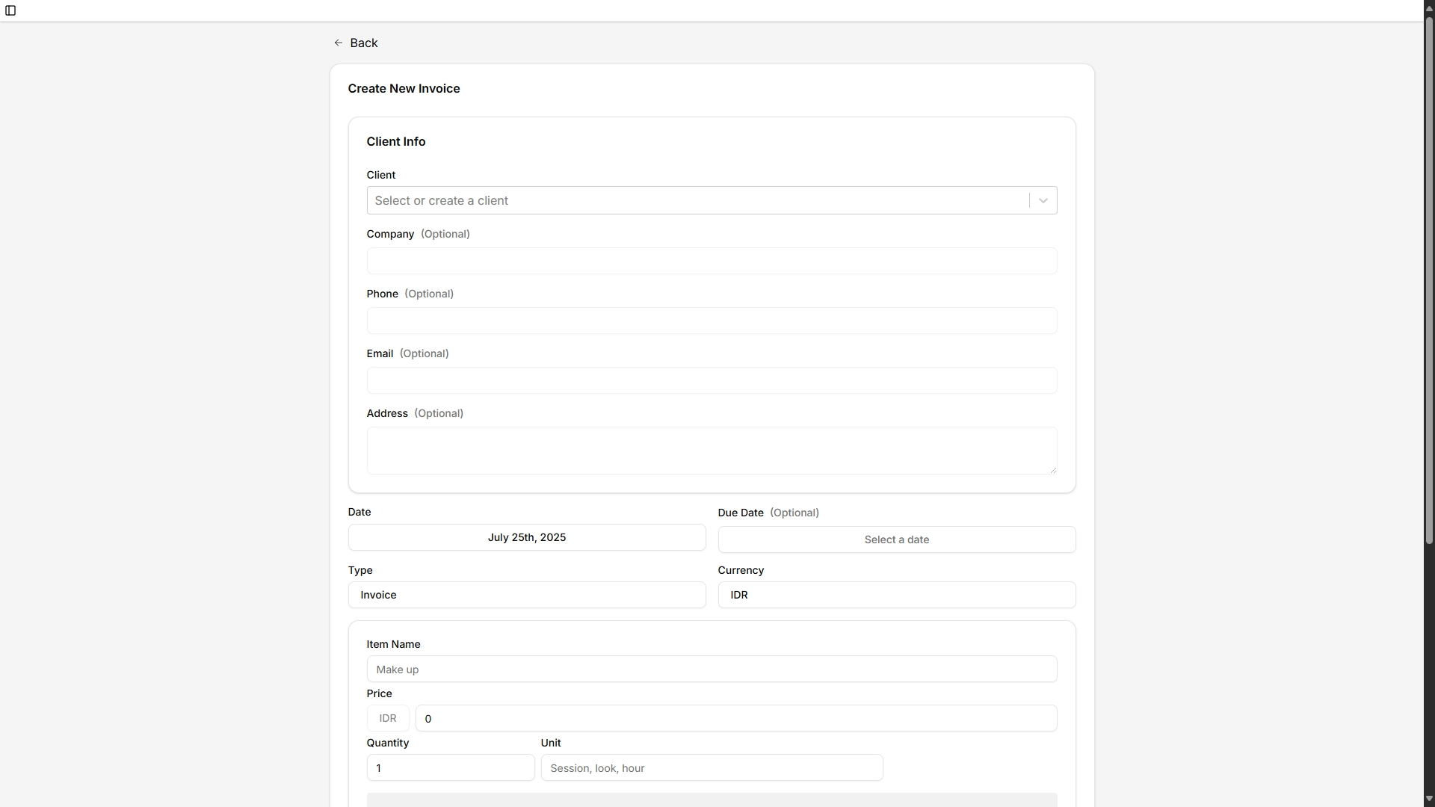Click into the Phone input field

712,321
